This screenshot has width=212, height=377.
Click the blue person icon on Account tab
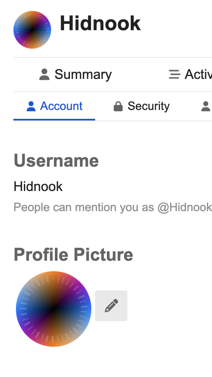31,106
